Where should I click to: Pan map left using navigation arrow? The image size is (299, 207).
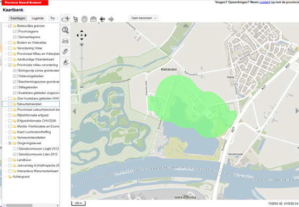point(77,35)
